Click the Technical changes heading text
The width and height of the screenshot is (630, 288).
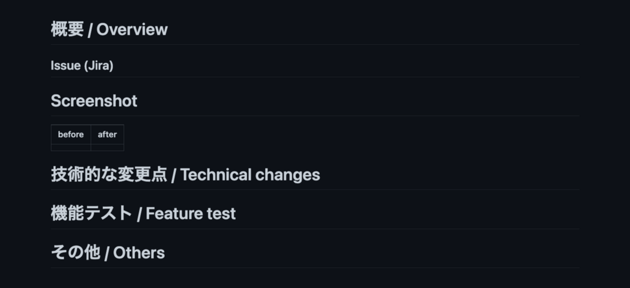pos(250,175)
